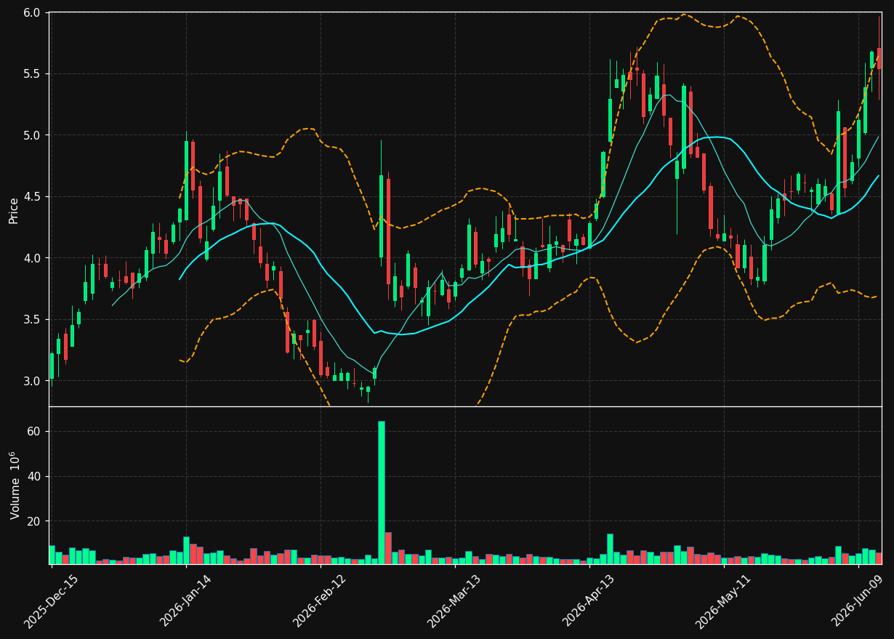The image size is (894, 639).
Task: Click the 2026-Feb-12 date label
Action: point(320,601)
